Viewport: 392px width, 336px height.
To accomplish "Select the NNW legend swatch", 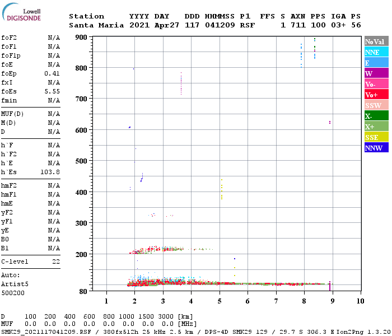I will [x=376, y=147].
